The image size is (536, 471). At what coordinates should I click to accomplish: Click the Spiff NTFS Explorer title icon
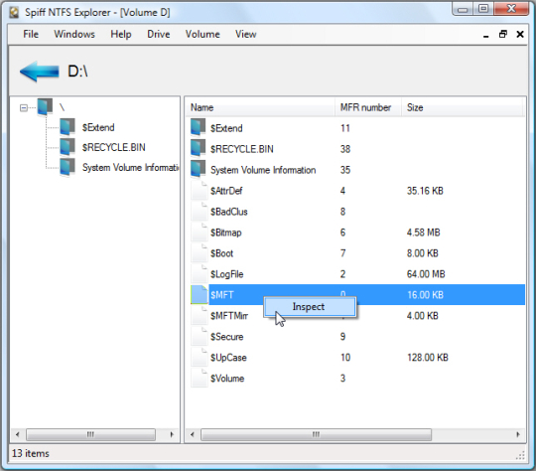pos(14,12)
